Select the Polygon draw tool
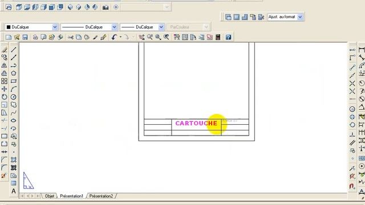The height and width of the screenshot is (205, 365). pyautogui.click(x=14, y=73)
